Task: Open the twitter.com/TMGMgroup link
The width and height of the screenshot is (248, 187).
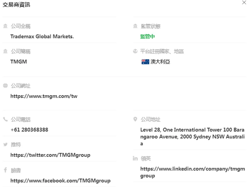Action: [50, 155]
